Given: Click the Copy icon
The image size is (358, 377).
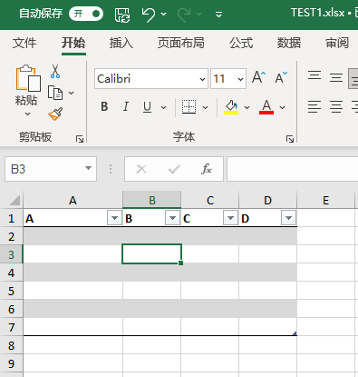Looking at the screenshot, I should click(55, 93).
